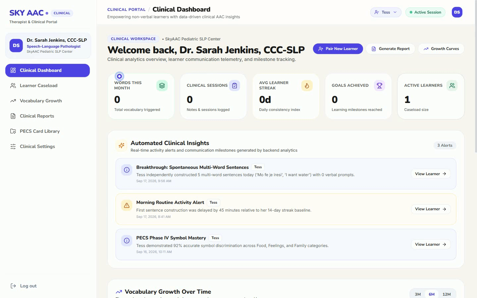Click the Tess tag on Breakthrough alert

click(x=258, y=167)
